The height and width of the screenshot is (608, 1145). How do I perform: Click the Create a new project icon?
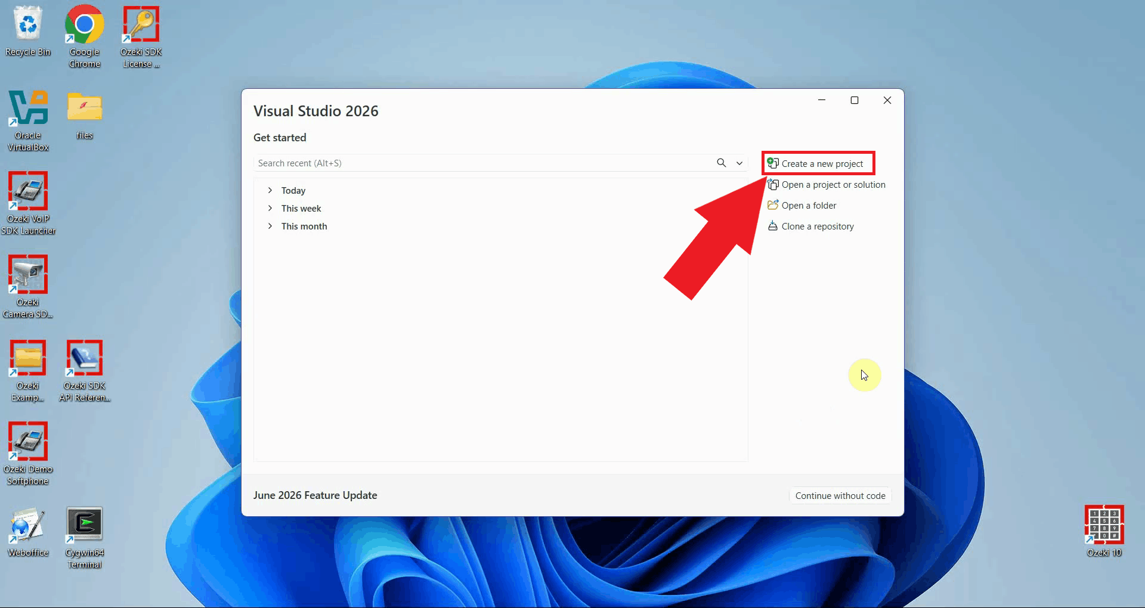[773, 163]
